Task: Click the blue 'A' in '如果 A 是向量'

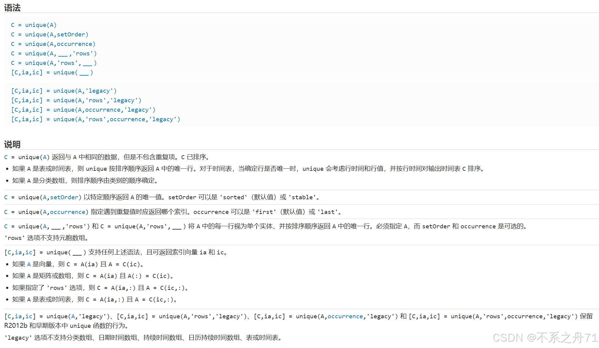Action: pos(29,264)
